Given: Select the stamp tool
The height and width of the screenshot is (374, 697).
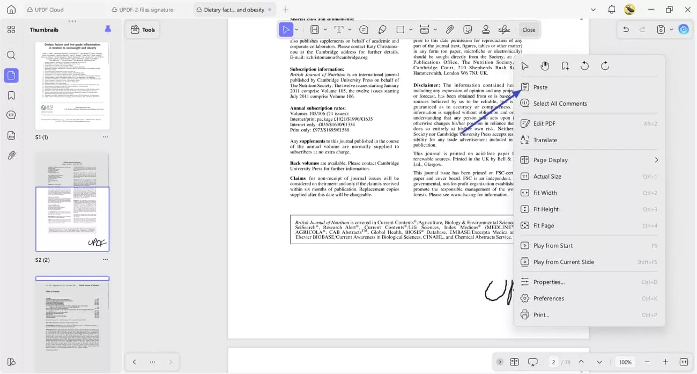Looking at the screenshot, I should click(486, 30).
